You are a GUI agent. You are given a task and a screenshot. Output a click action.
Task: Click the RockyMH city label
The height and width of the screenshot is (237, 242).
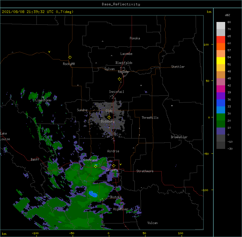tap(69, 64)
